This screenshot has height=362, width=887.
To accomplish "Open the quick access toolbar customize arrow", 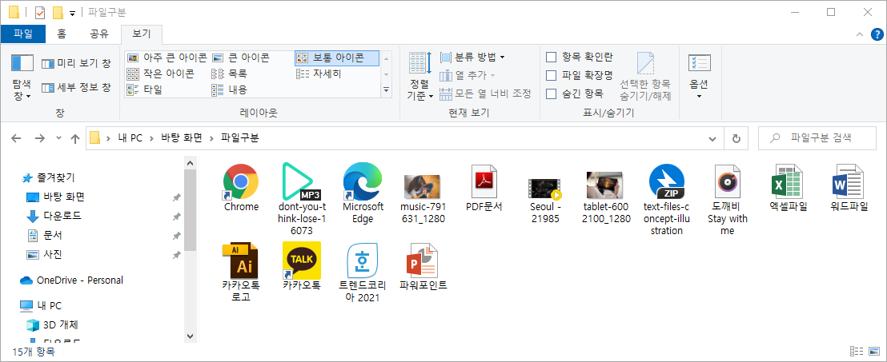I will tap(72, 13).
